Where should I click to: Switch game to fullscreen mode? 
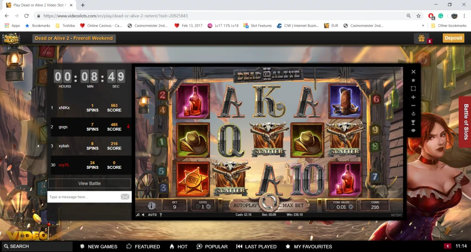coord(414,88)
